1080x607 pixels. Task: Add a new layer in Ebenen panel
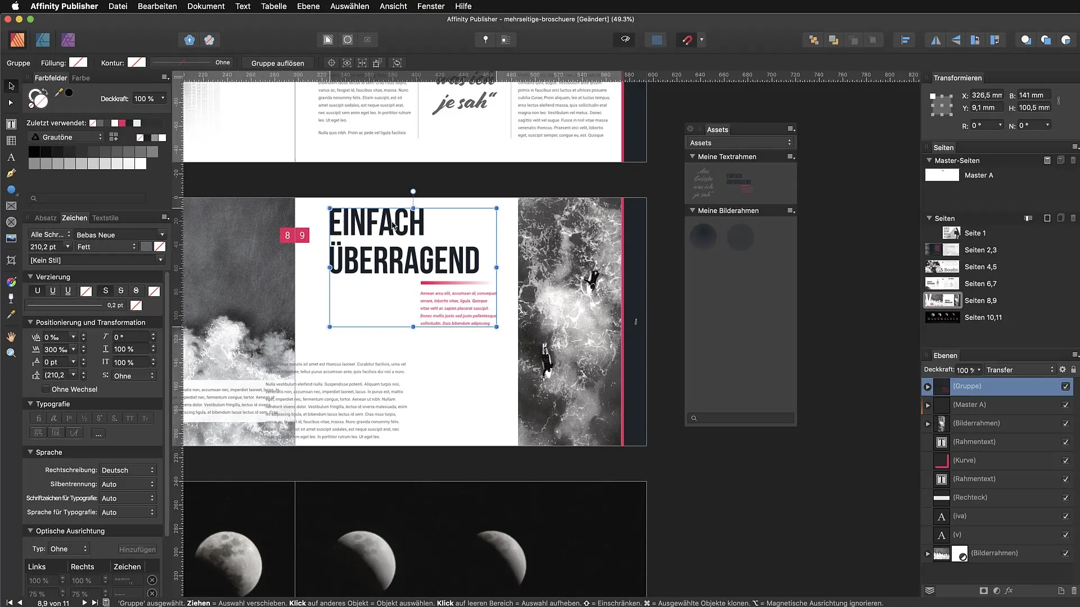(x=1061, y=591)
